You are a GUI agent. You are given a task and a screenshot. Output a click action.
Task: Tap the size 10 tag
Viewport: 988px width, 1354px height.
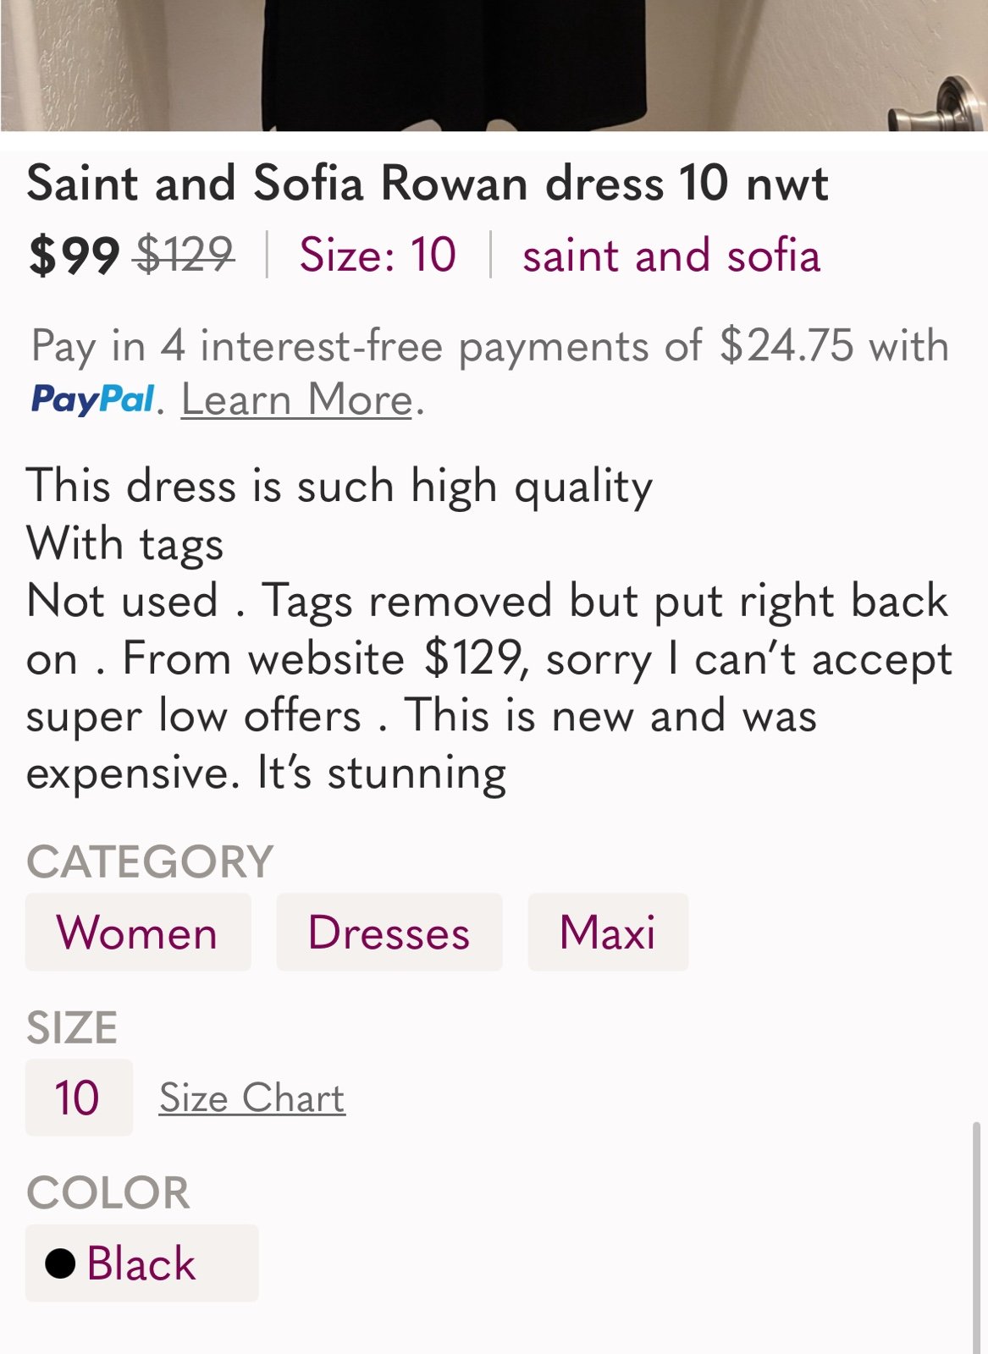tap(79, 1097)
